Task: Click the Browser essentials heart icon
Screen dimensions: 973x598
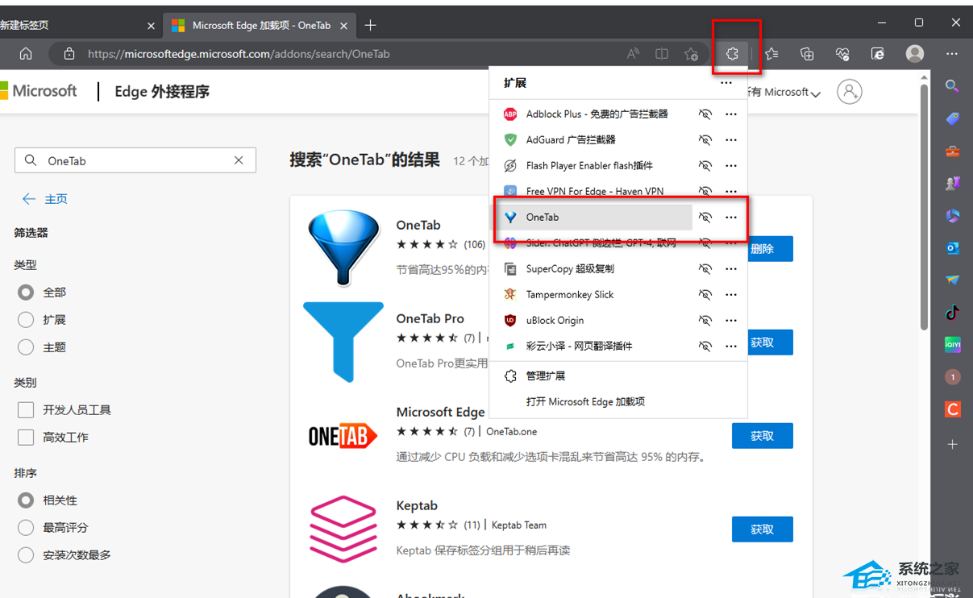Action: [842, 54]
